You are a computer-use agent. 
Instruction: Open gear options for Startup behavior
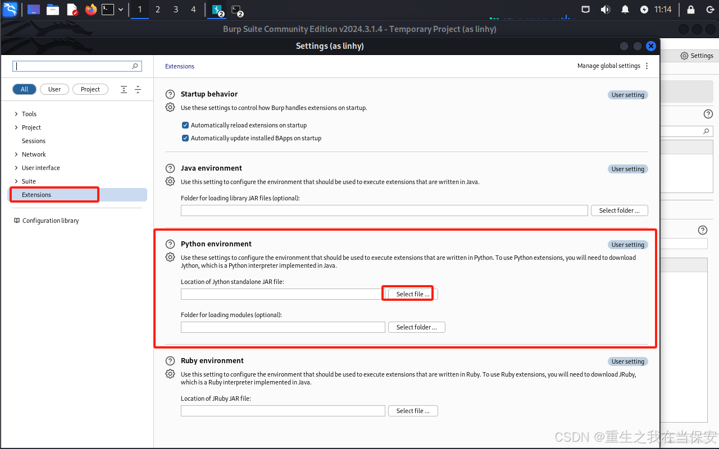pyautogui.click(x=170, y=107)
